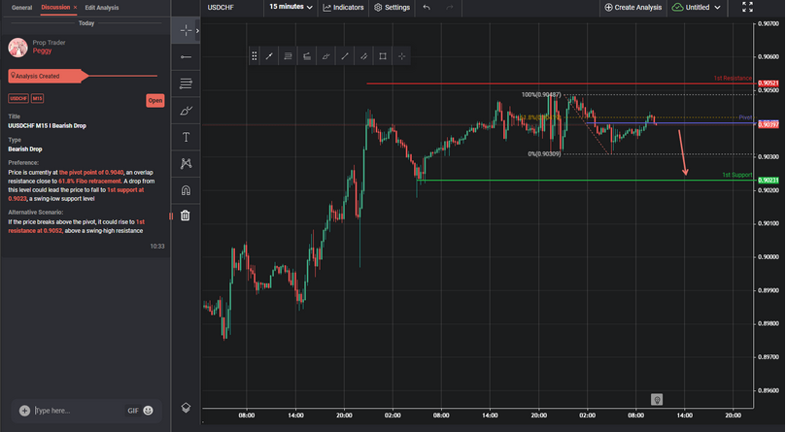The image size is (786, 432).
Task: Select rectangle shape tool in floating toolbar
Action: (x=383, y=56)
